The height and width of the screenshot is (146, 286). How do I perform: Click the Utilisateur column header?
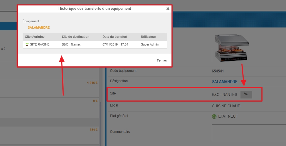tap(148, 37)
